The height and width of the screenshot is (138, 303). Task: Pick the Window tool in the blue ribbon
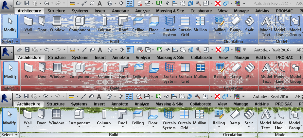(57, 24)
